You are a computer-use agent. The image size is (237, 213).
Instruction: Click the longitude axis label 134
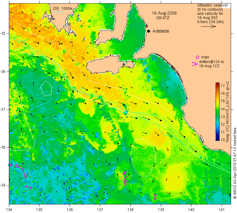pos(9,209)
